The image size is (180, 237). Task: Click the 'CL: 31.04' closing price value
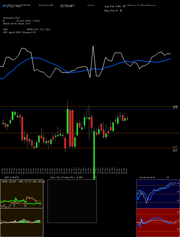(x=66, y=6)
